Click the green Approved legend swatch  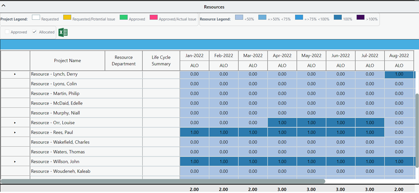click(124, 18)
